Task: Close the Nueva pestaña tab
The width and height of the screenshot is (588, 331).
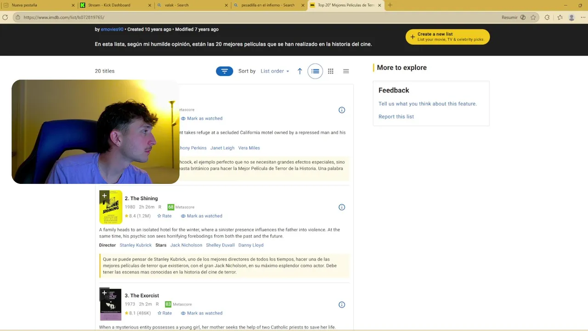Action: [73, 5]
